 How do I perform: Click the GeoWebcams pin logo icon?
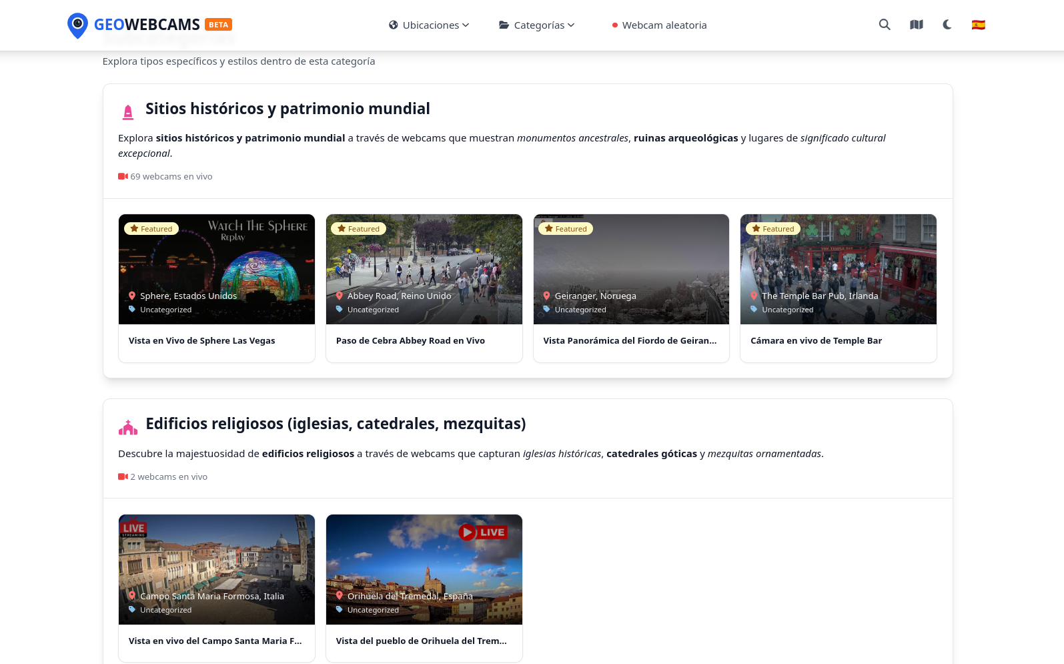pos(77,25)
